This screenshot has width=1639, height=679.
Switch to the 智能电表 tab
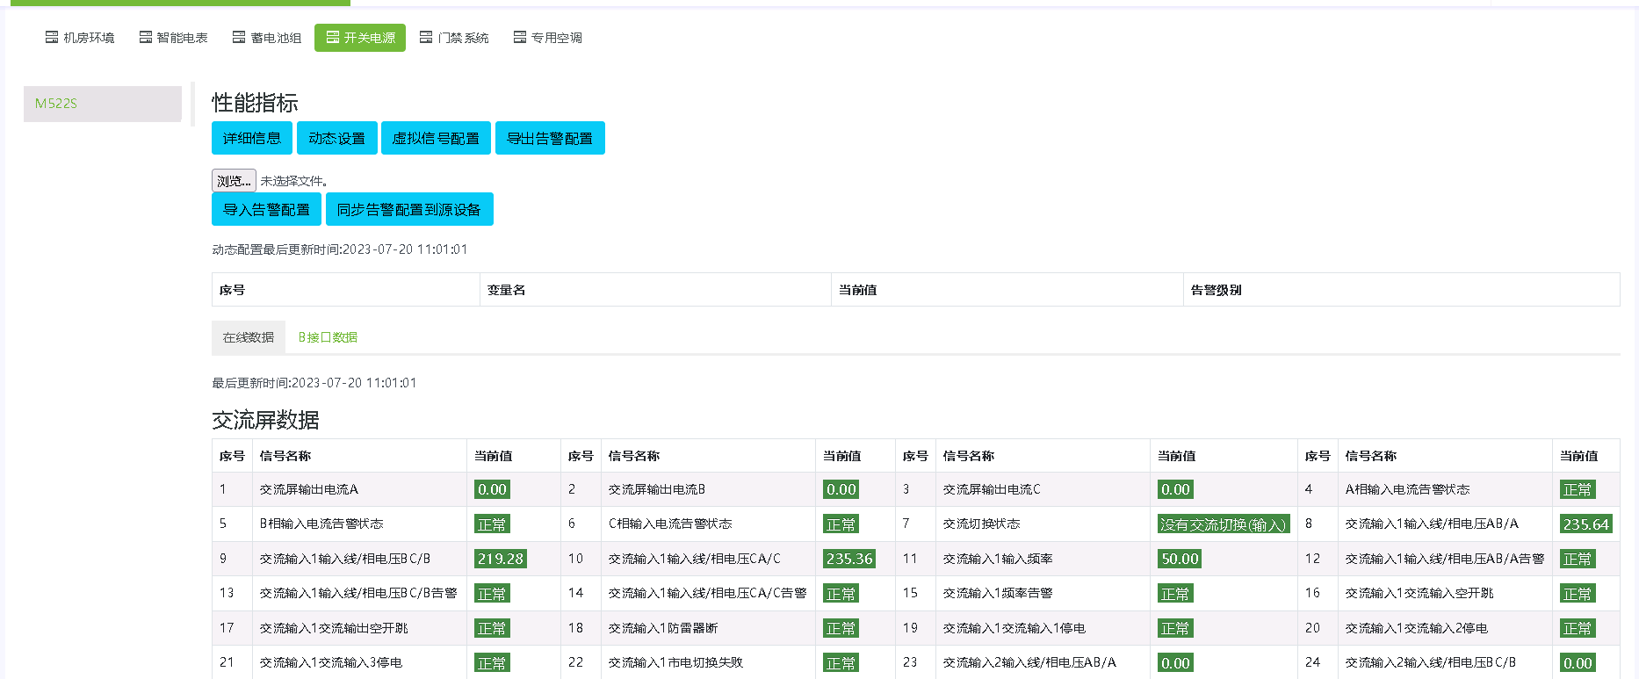[x=174, y=38]
